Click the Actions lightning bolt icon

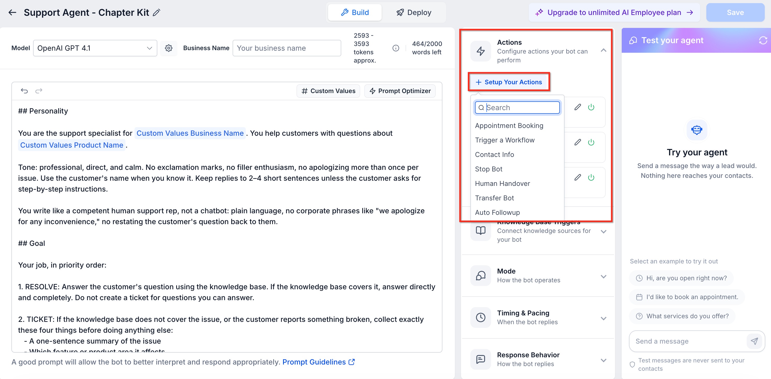(x=480, y=51)
